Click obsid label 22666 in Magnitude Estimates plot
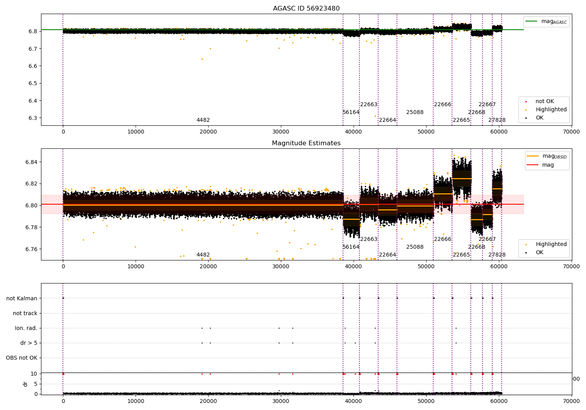586x410 pixels. pyautogui.click(x=443, y=239)
